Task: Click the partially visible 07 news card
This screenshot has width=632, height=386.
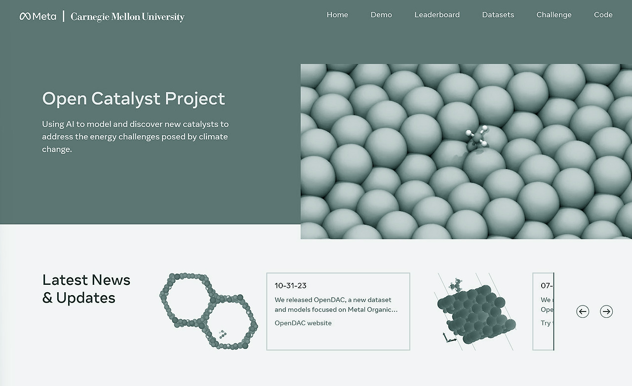Action: [x=543, y=311]
